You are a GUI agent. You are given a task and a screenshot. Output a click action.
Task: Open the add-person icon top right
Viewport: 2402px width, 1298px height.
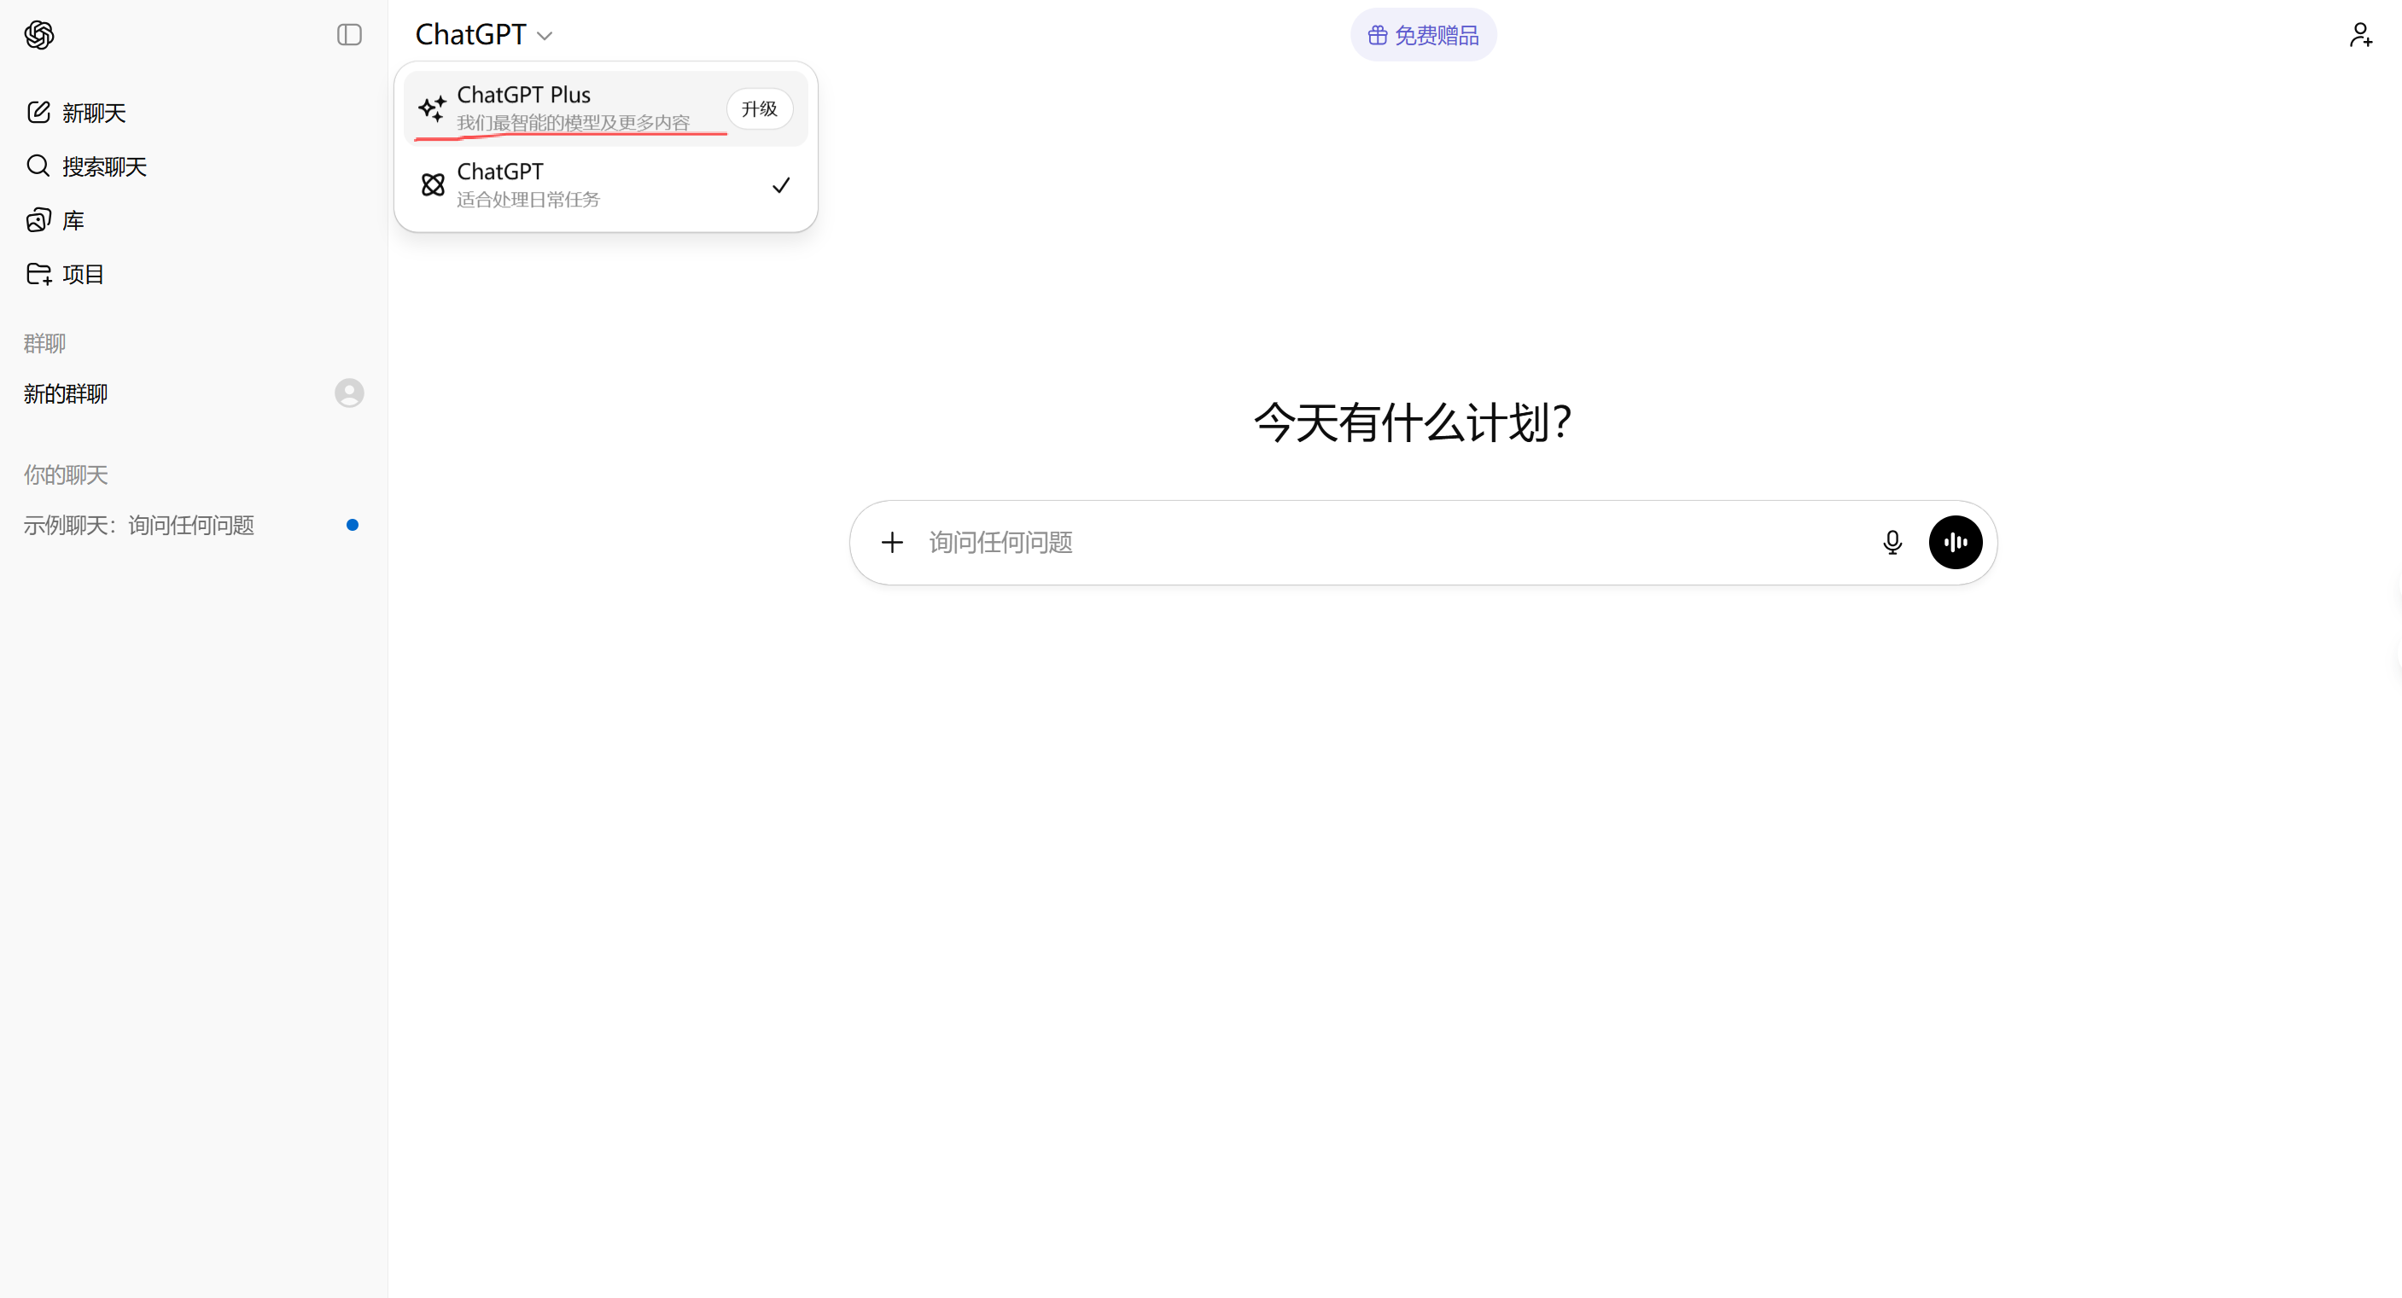tap(2360, 36)
